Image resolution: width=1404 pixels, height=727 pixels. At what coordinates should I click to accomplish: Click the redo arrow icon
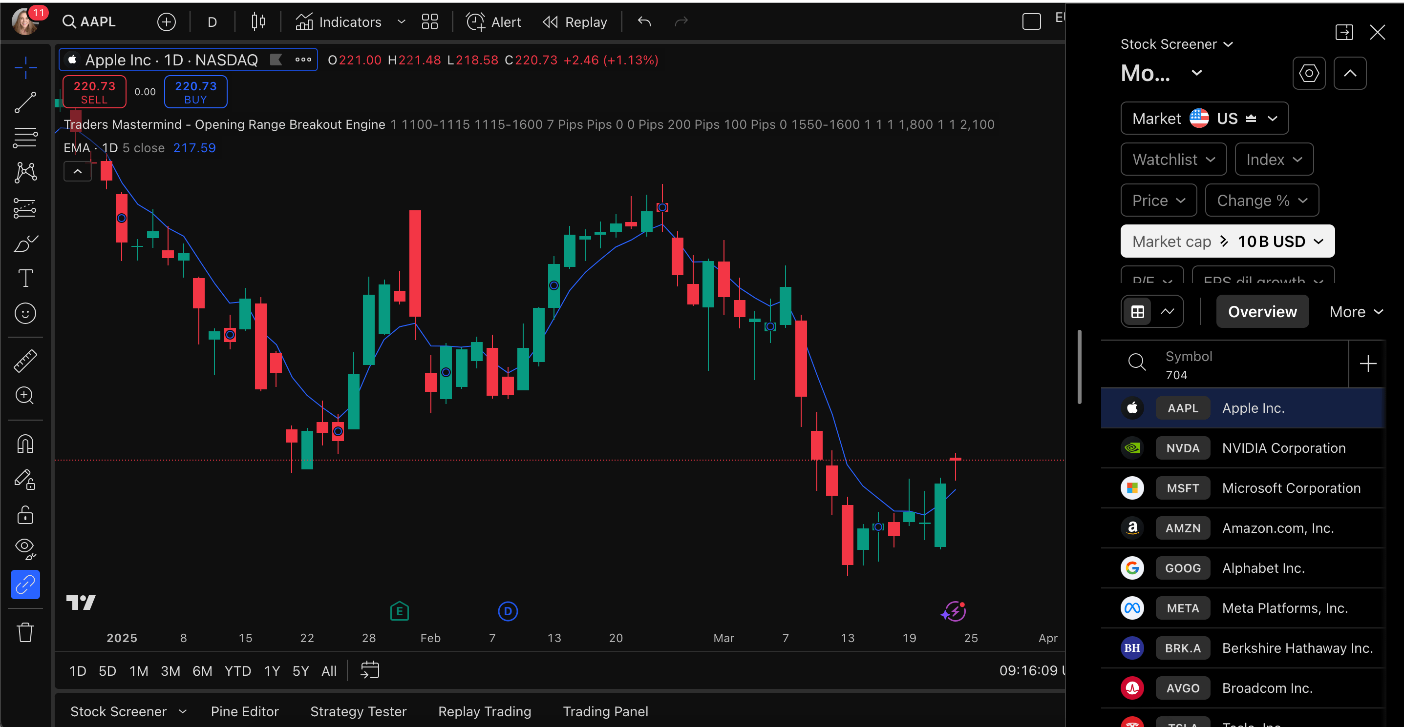[681, 22]
